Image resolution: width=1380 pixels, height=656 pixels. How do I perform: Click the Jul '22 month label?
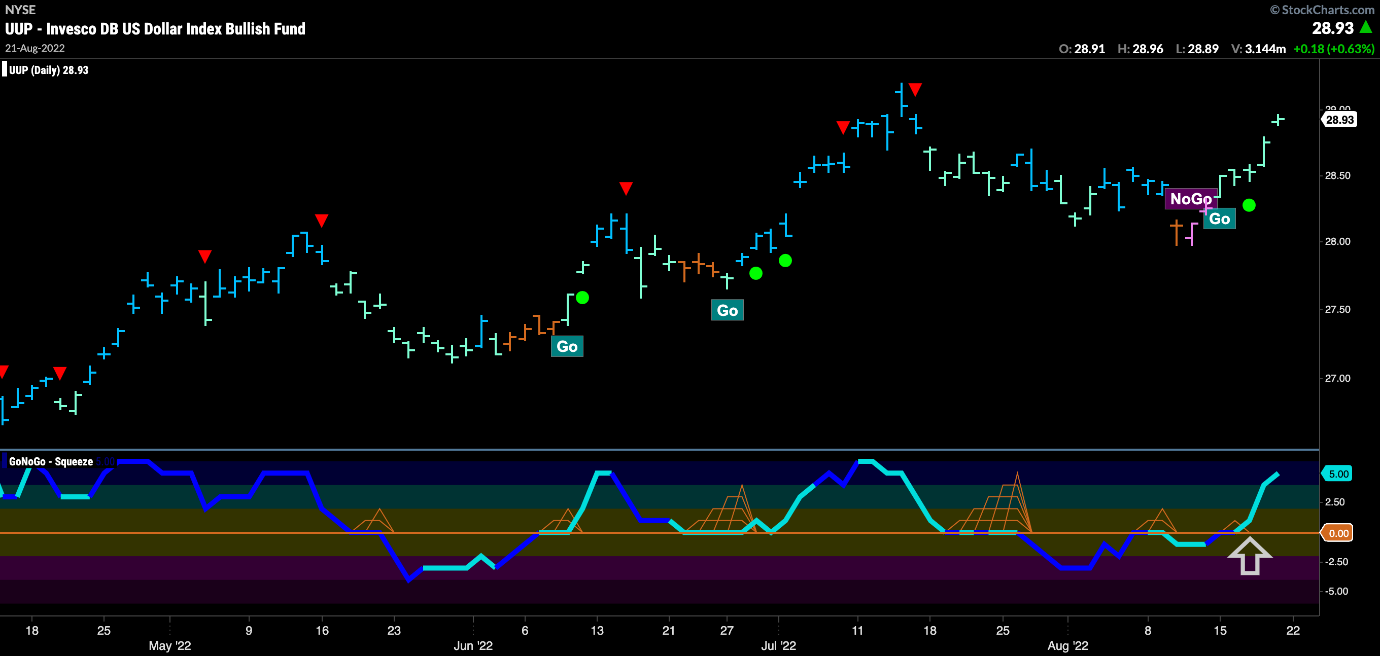pos(778,646)
